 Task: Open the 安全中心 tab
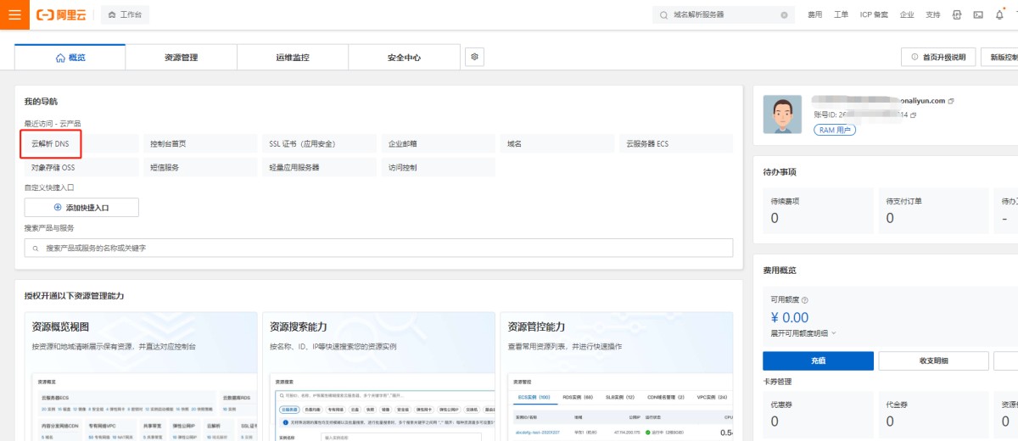pyautogui.click(x=404, y=58)
